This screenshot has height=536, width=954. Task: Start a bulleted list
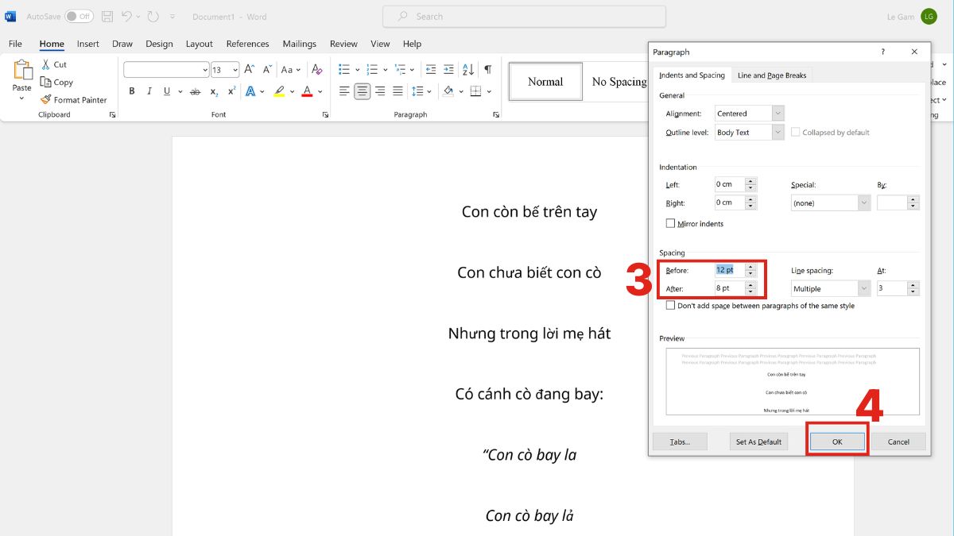(x=344, y=69)
